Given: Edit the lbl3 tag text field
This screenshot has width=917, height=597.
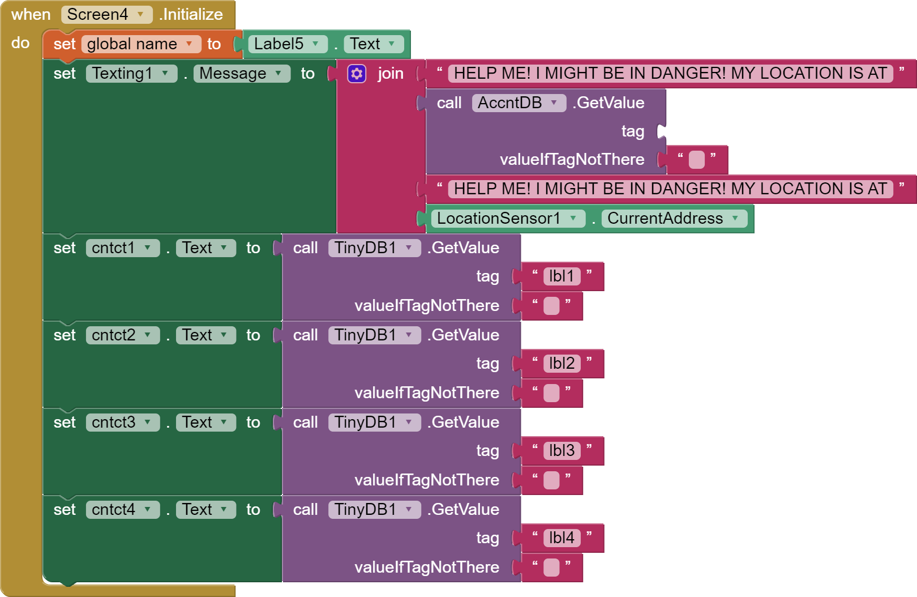Looking at the screenshot, I should [x=562, y=451].
